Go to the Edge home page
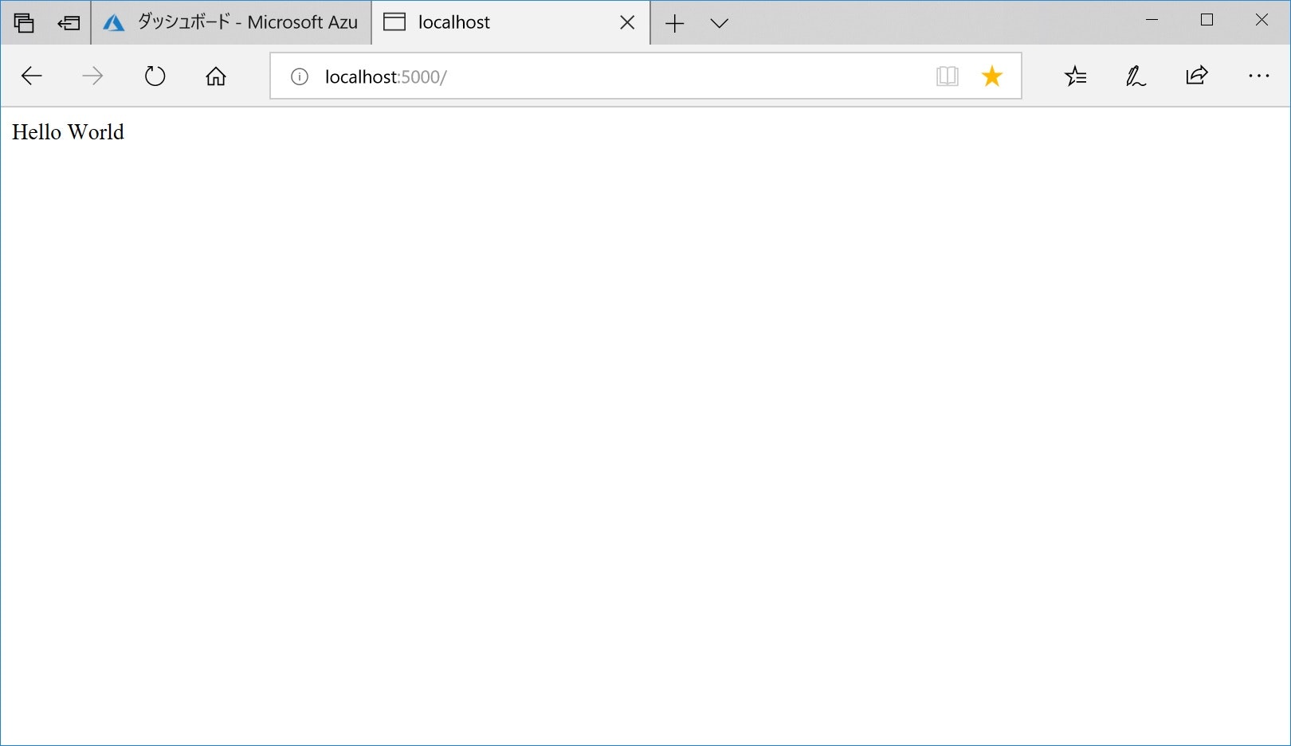This screenshot has width=1291, height=746. [x=215, y=76]
